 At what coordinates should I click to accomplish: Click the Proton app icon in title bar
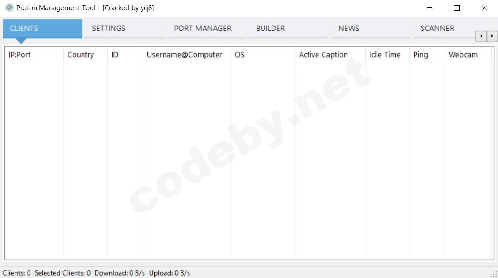coord(9,8)
